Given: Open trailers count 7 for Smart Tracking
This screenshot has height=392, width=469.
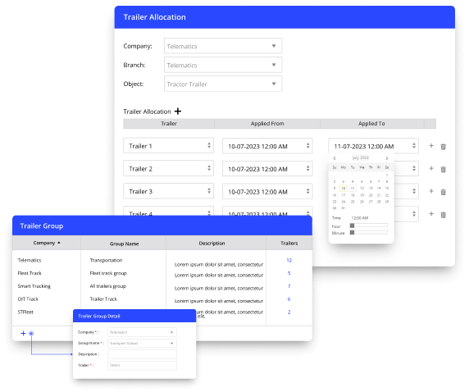Looking at the screenshot, I should 289,285.
